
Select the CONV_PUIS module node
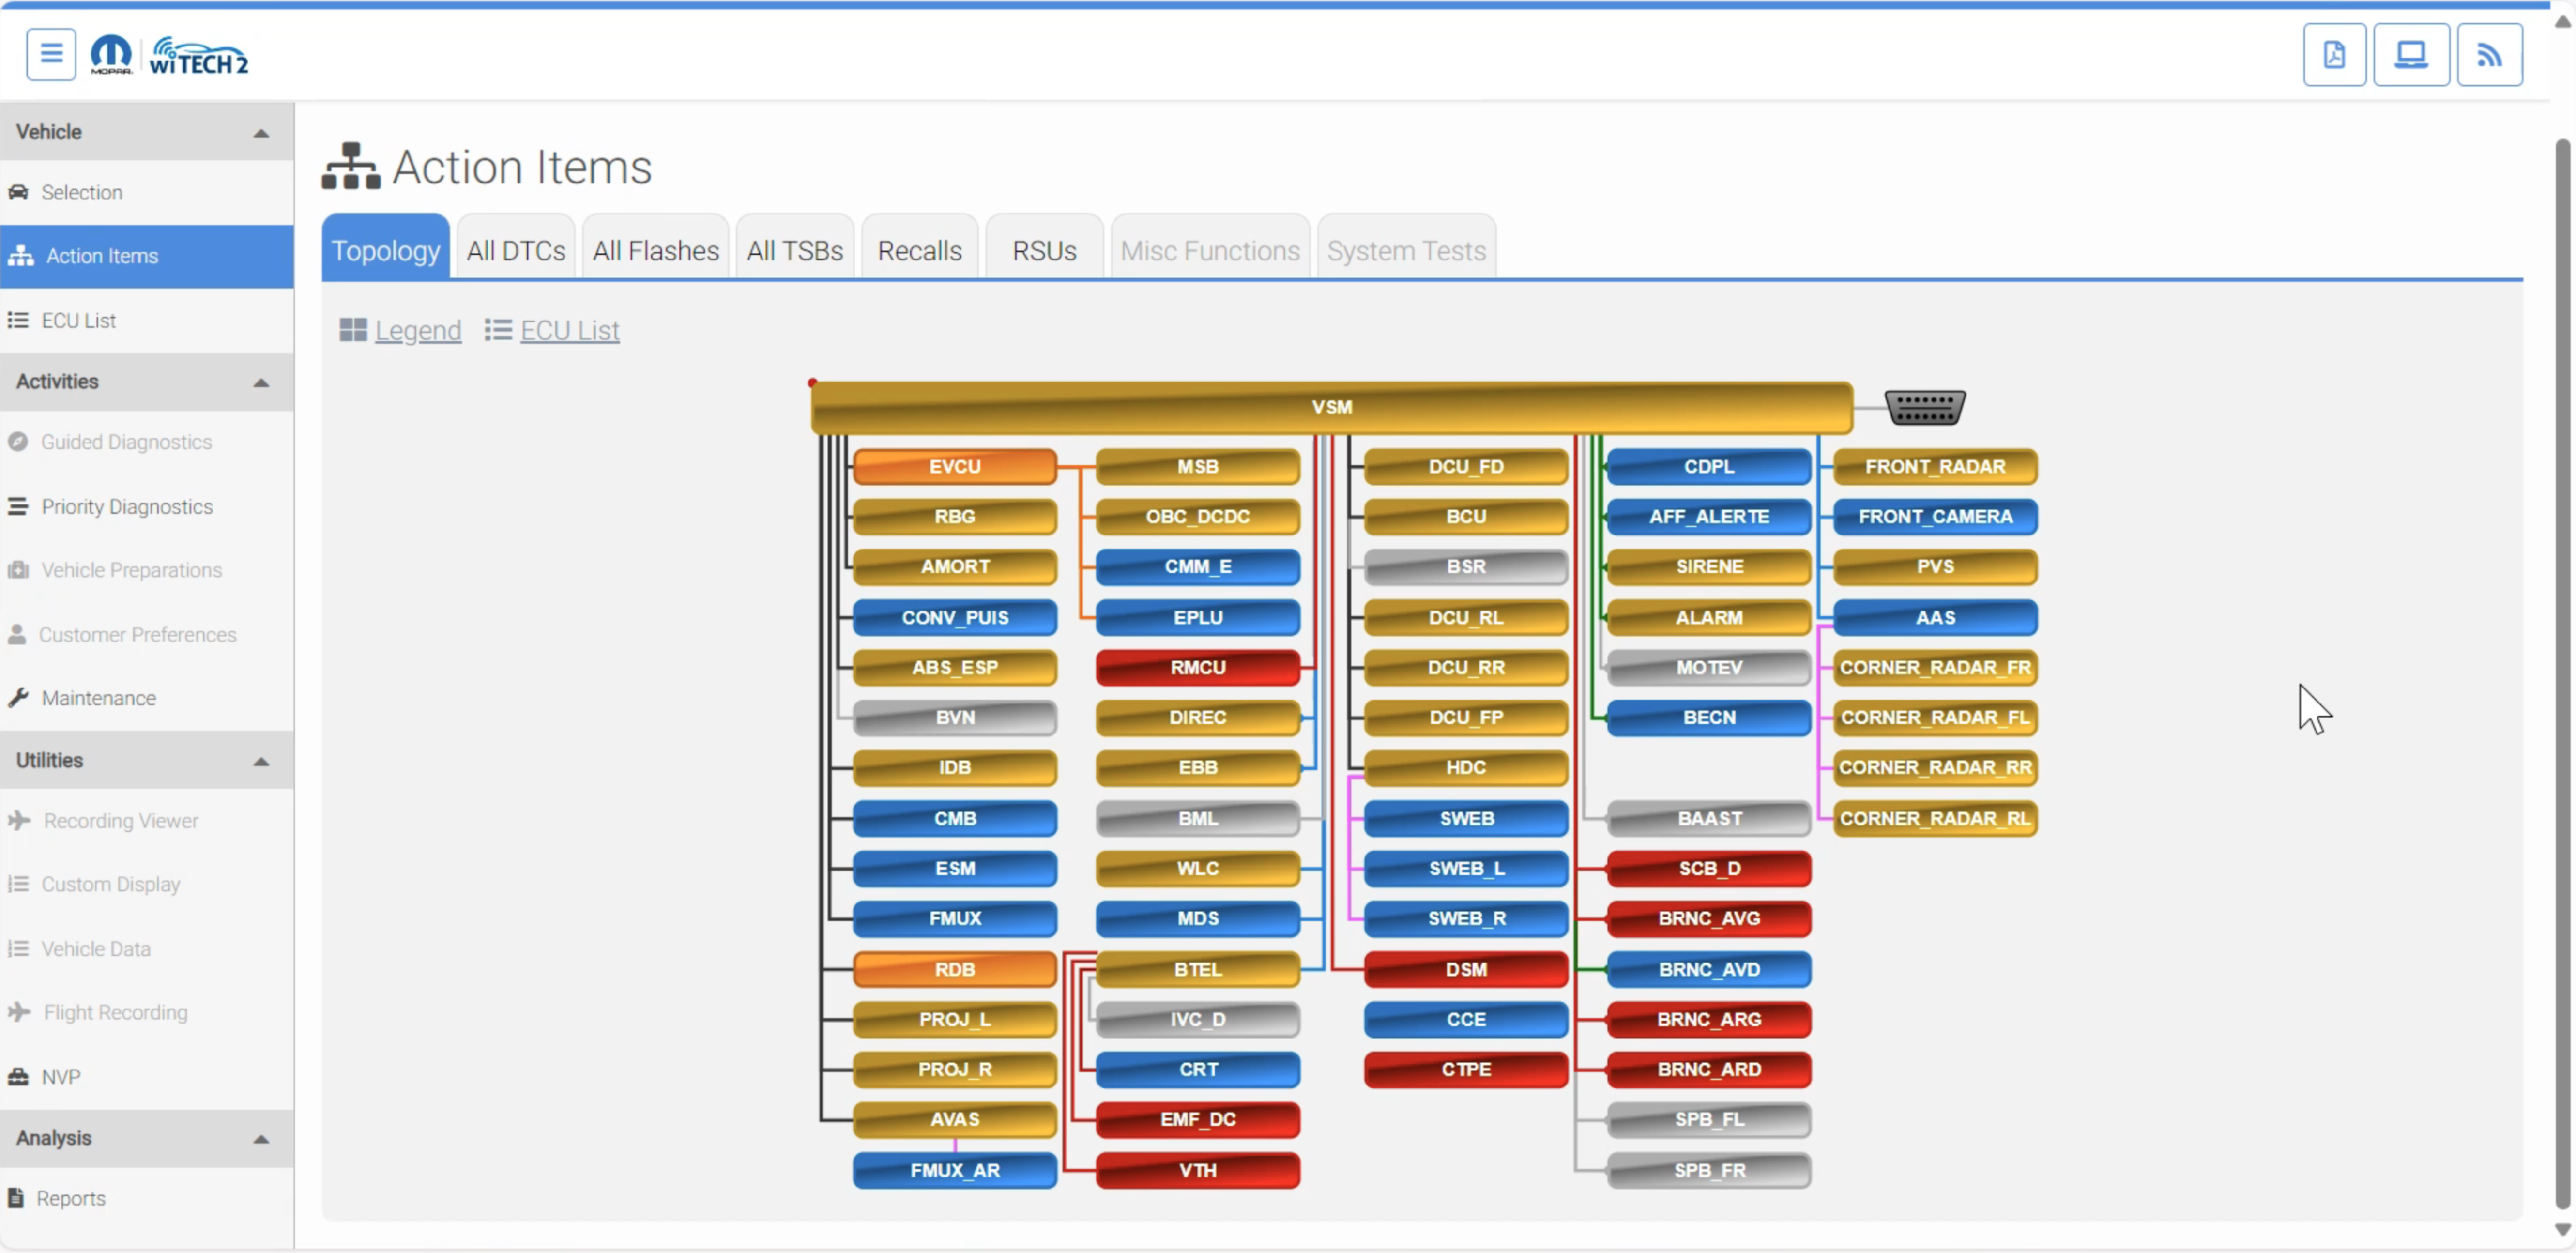pyautogui.click(x=955, y=617)
